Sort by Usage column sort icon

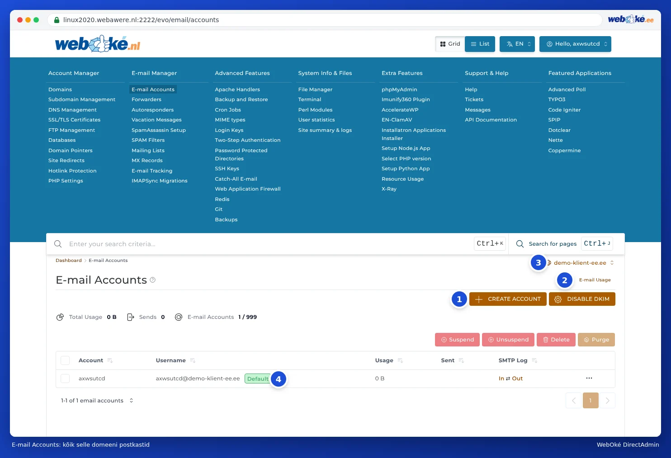400,360
